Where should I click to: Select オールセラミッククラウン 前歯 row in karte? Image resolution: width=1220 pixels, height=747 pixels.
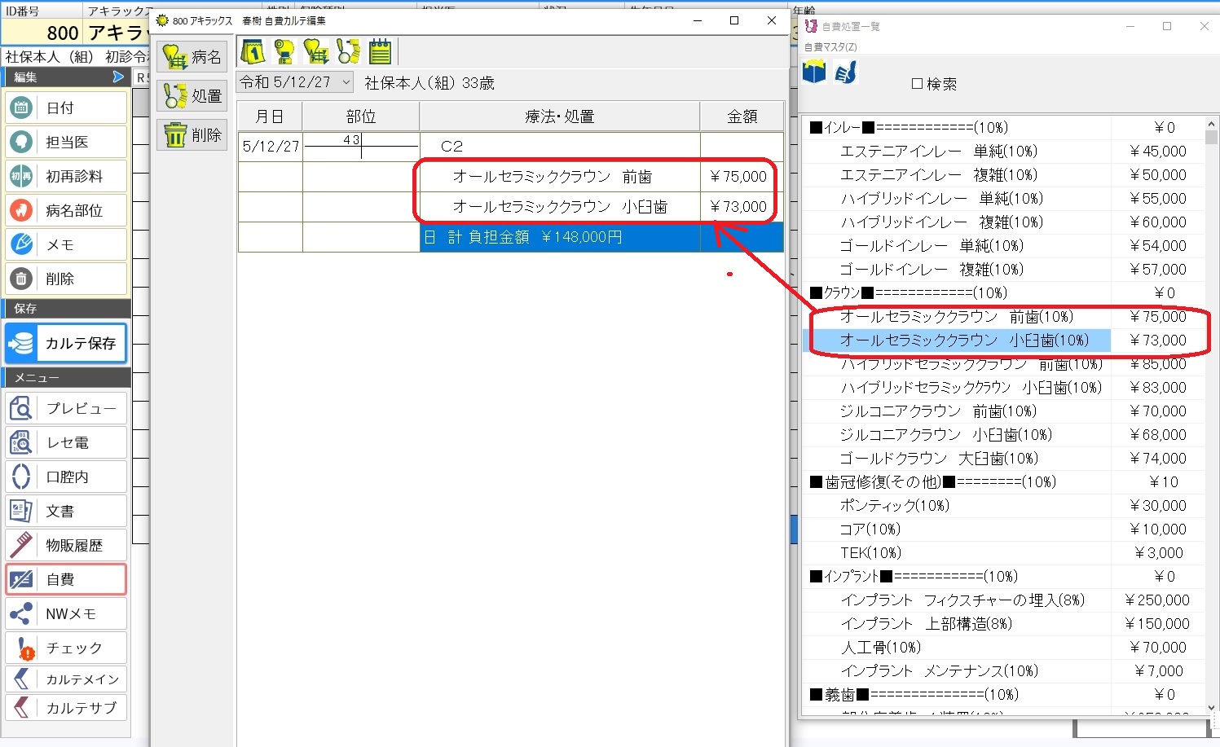pyautogui.click(x=553, y=177)
